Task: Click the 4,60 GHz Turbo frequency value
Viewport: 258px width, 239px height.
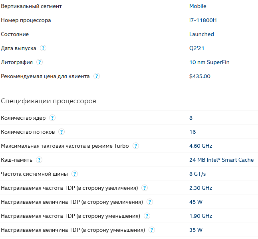Action: tap(200, 146)
